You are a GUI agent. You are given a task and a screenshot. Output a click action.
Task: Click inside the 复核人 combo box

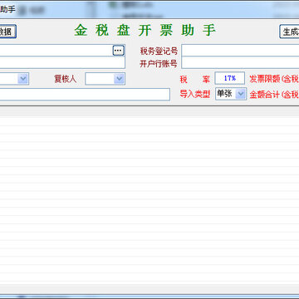coord(100,79)
